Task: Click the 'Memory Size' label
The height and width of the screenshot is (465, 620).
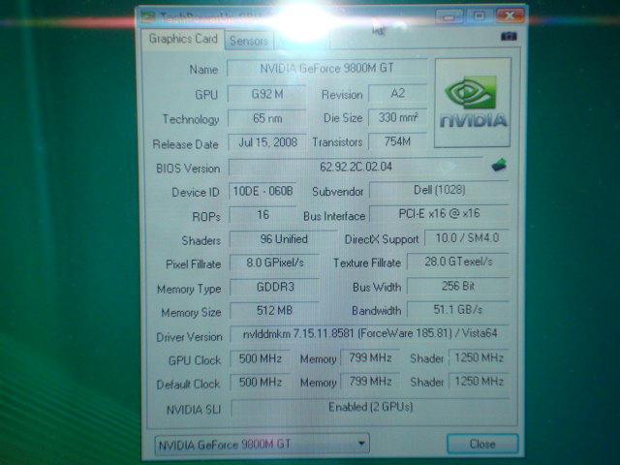Action: (191, 313)
